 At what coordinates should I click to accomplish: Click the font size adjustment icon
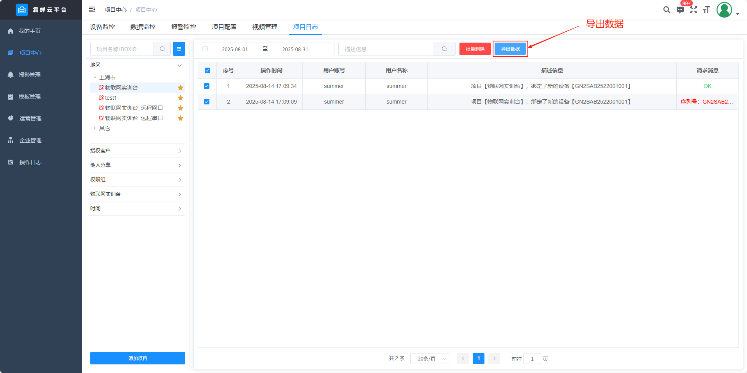point(706,10)
